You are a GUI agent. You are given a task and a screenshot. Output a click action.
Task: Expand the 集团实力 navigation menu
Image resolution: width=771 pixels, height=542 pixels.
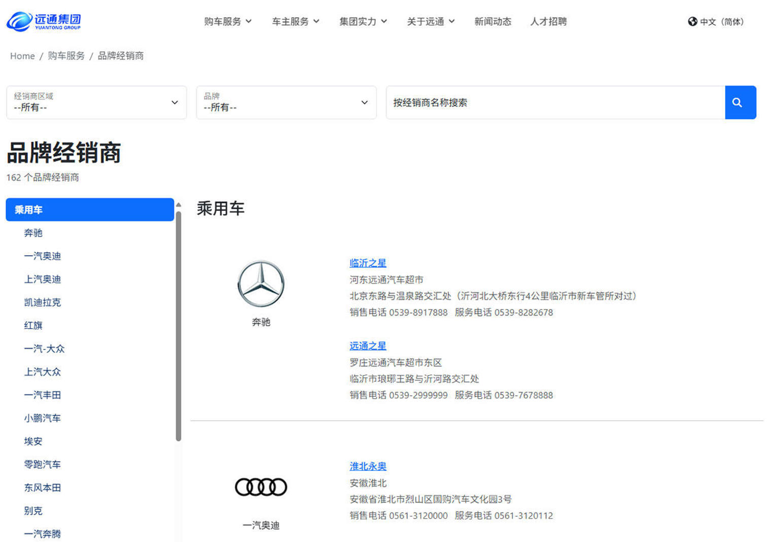[x=363, y=21]
